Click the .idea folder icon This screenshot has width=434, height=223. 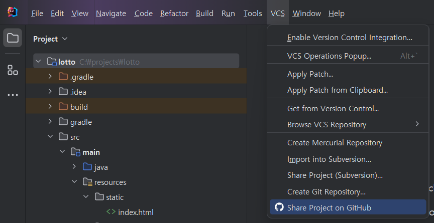63,91
